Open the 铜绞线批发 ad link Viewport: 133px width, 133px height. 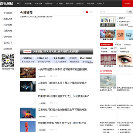coord(74,62)
